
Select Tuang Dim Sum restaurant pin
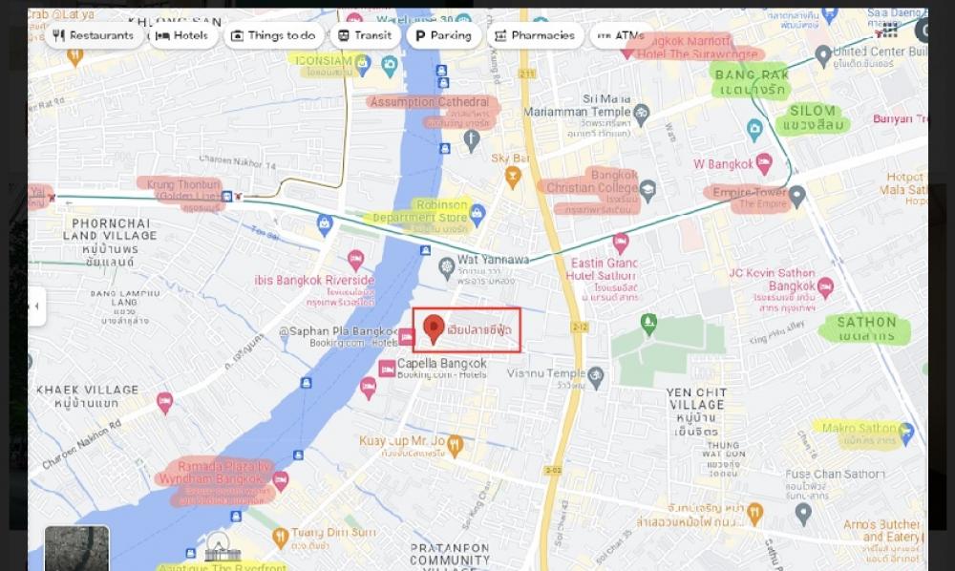(x=280, y=538)
